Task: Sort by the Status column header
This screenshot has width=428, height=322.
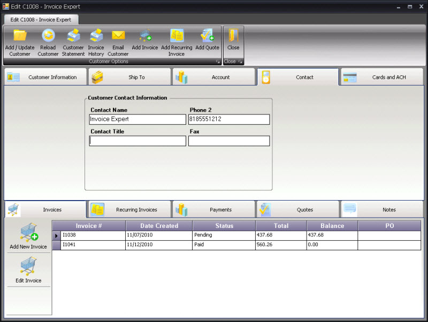Action: tap(224, 226)
